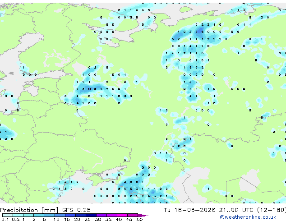Pick the 30–35 mm purple legend swatch
286x221 pixels.
click(101, 215)
